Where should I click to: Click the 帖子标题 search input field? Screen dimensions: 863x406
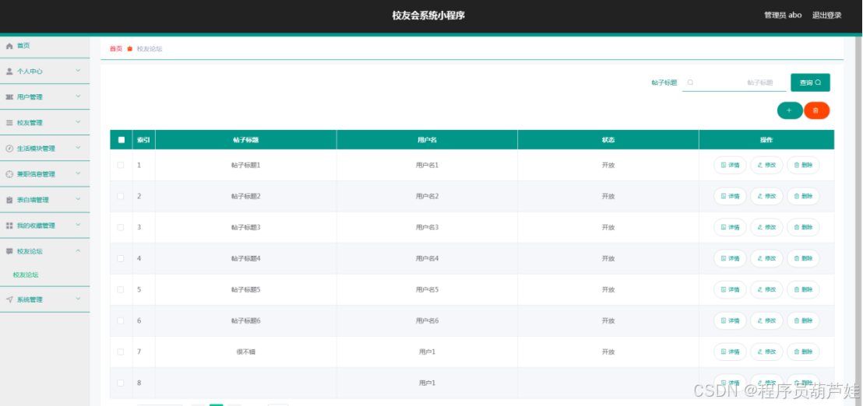pos(734,82)
